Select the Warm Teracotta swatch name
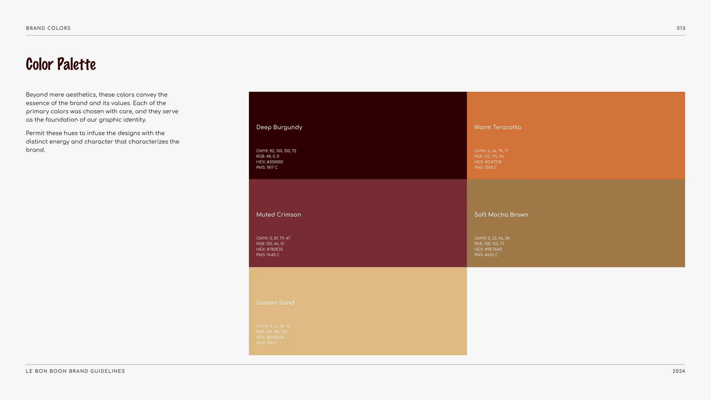This screenshot has height=400, width=711. 497,127
